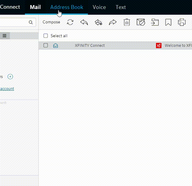Viewport: 192px width, 186px height.
Task: Click the Compose button
Action: [51, 22]
